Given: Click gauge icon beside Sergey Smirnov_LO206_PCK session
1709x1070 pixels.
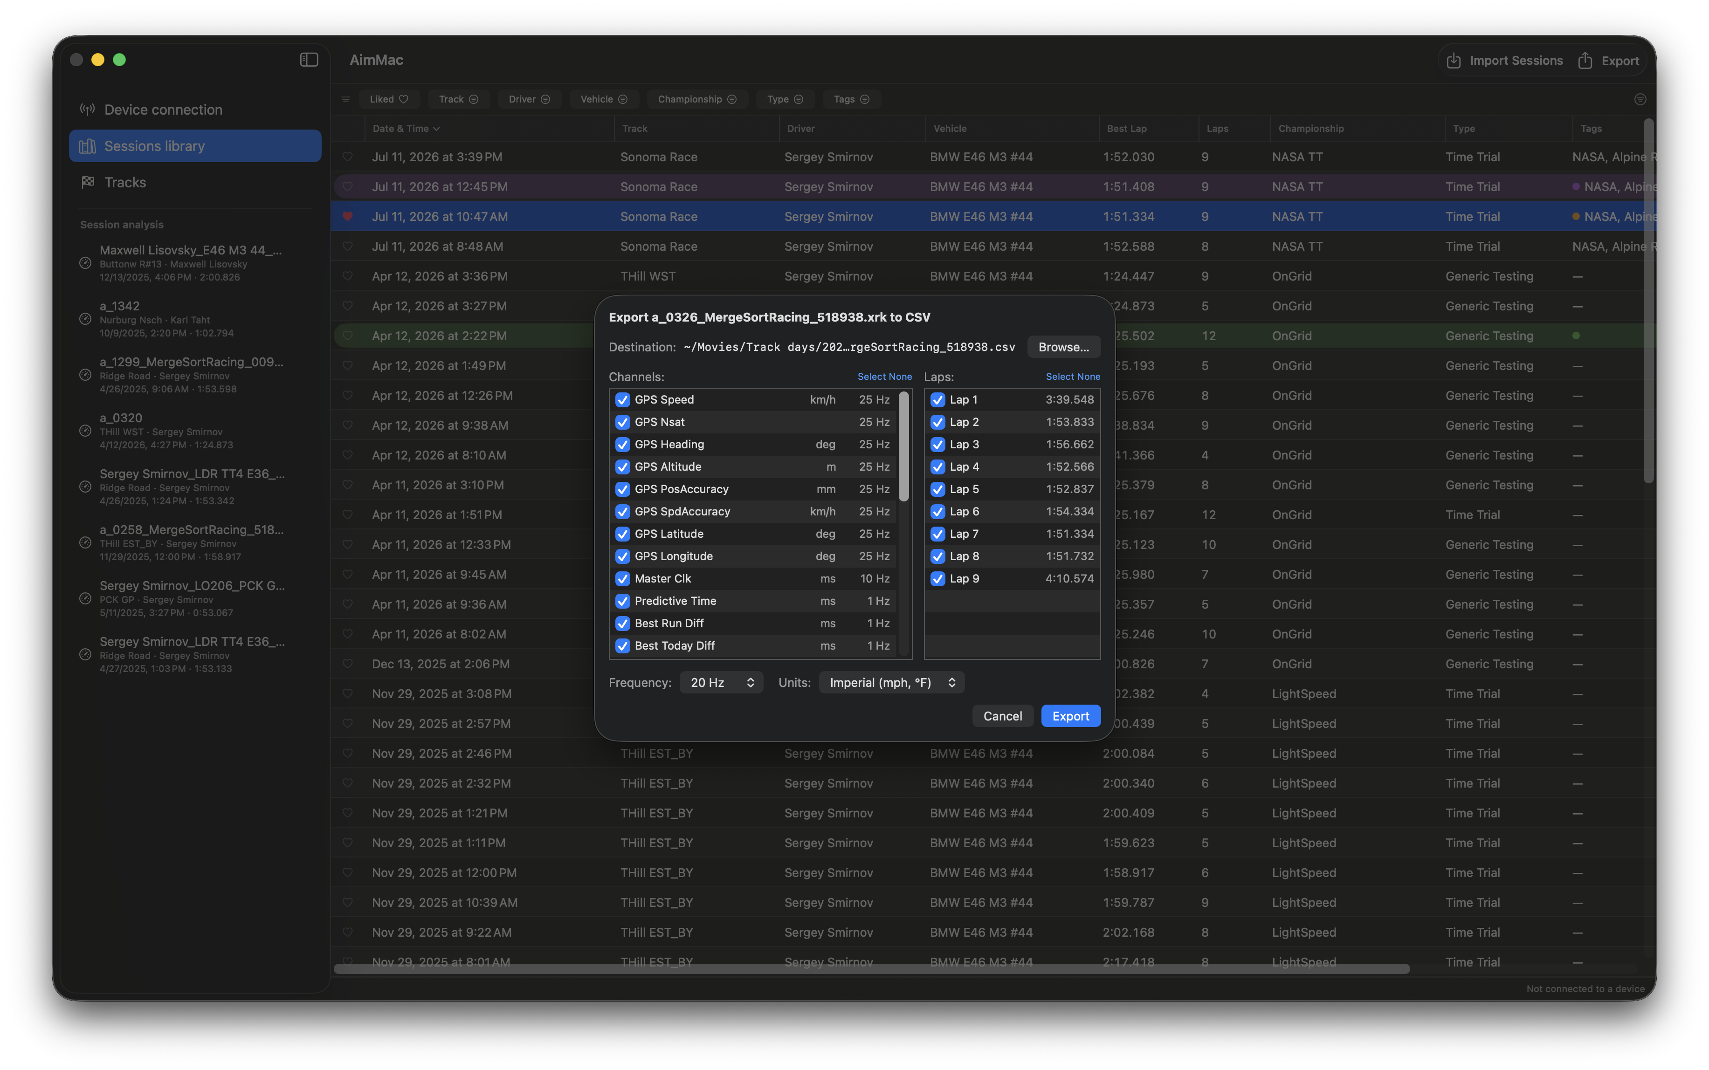Looking at the screenshot, I should 85,599.
